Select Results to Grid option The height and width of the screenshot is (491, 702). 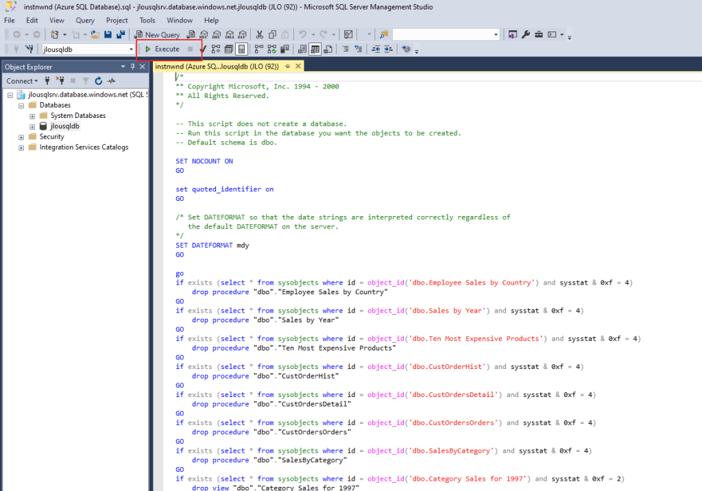pyautogui.click(x=315, y=49)
